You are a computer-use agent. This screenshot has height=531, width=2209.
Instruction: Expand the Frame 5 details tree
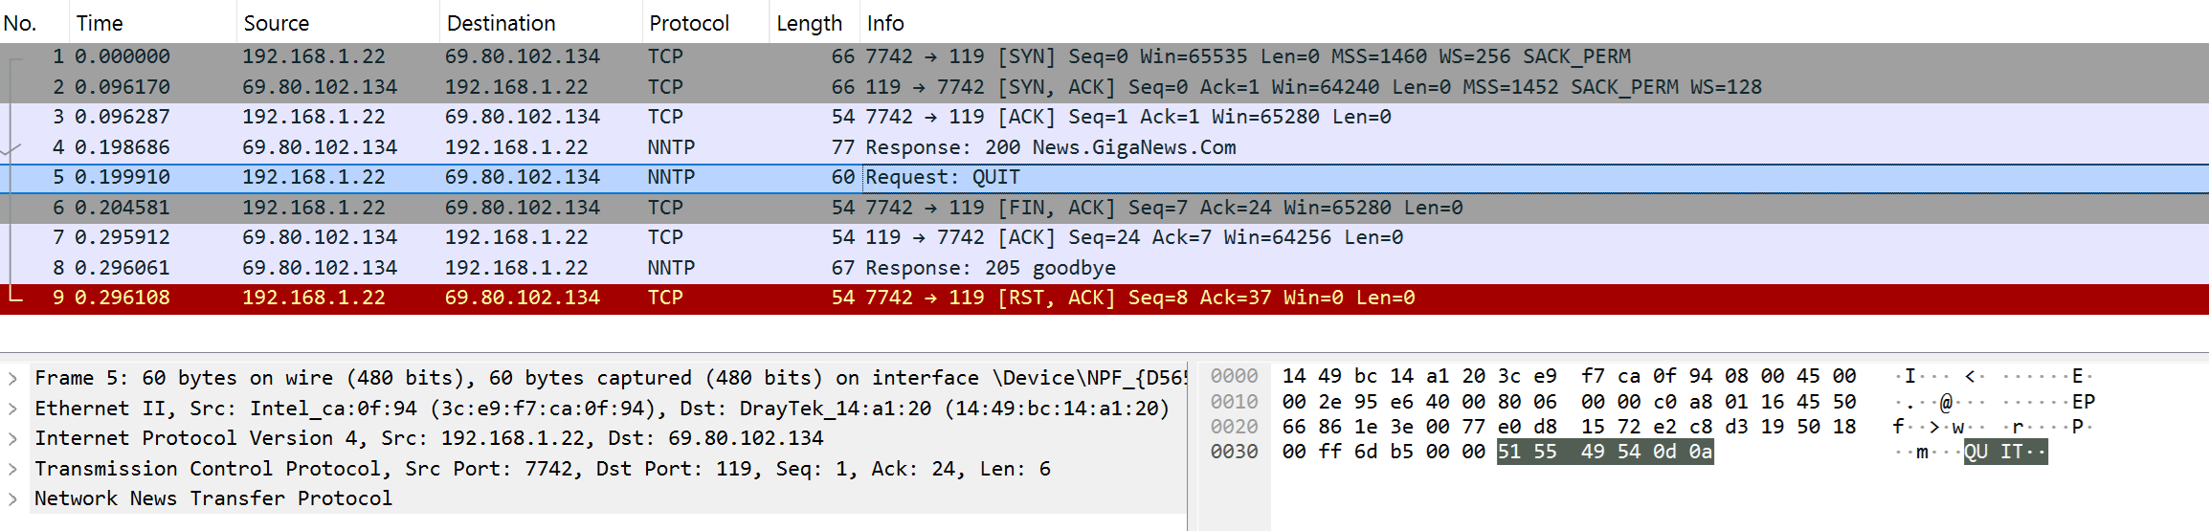pyautogui.click(x=13, y=379)
